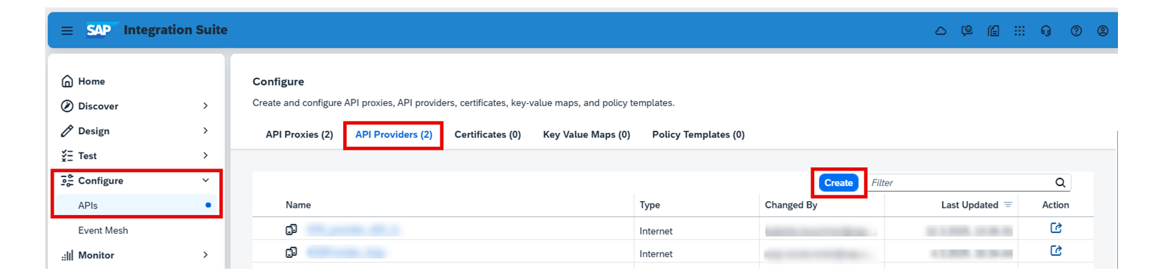Switch to the API Providers (2) tab
The image size is (1163, 276).
pos(393,134)
